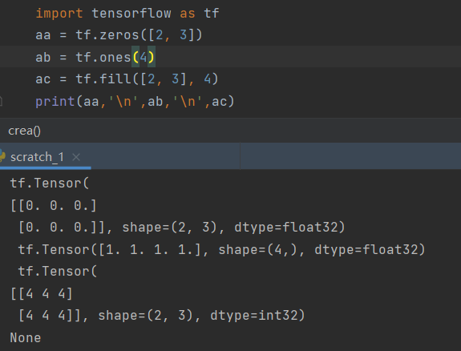Viewport: 461px width, 351px height.
Task: Click the first '\n' string in print
Action: [x=123, y=102]
